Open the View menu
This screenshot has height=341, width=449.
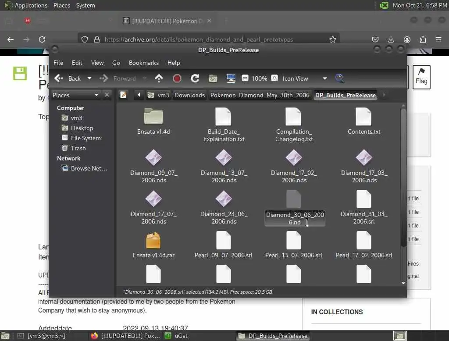(97, 63)
